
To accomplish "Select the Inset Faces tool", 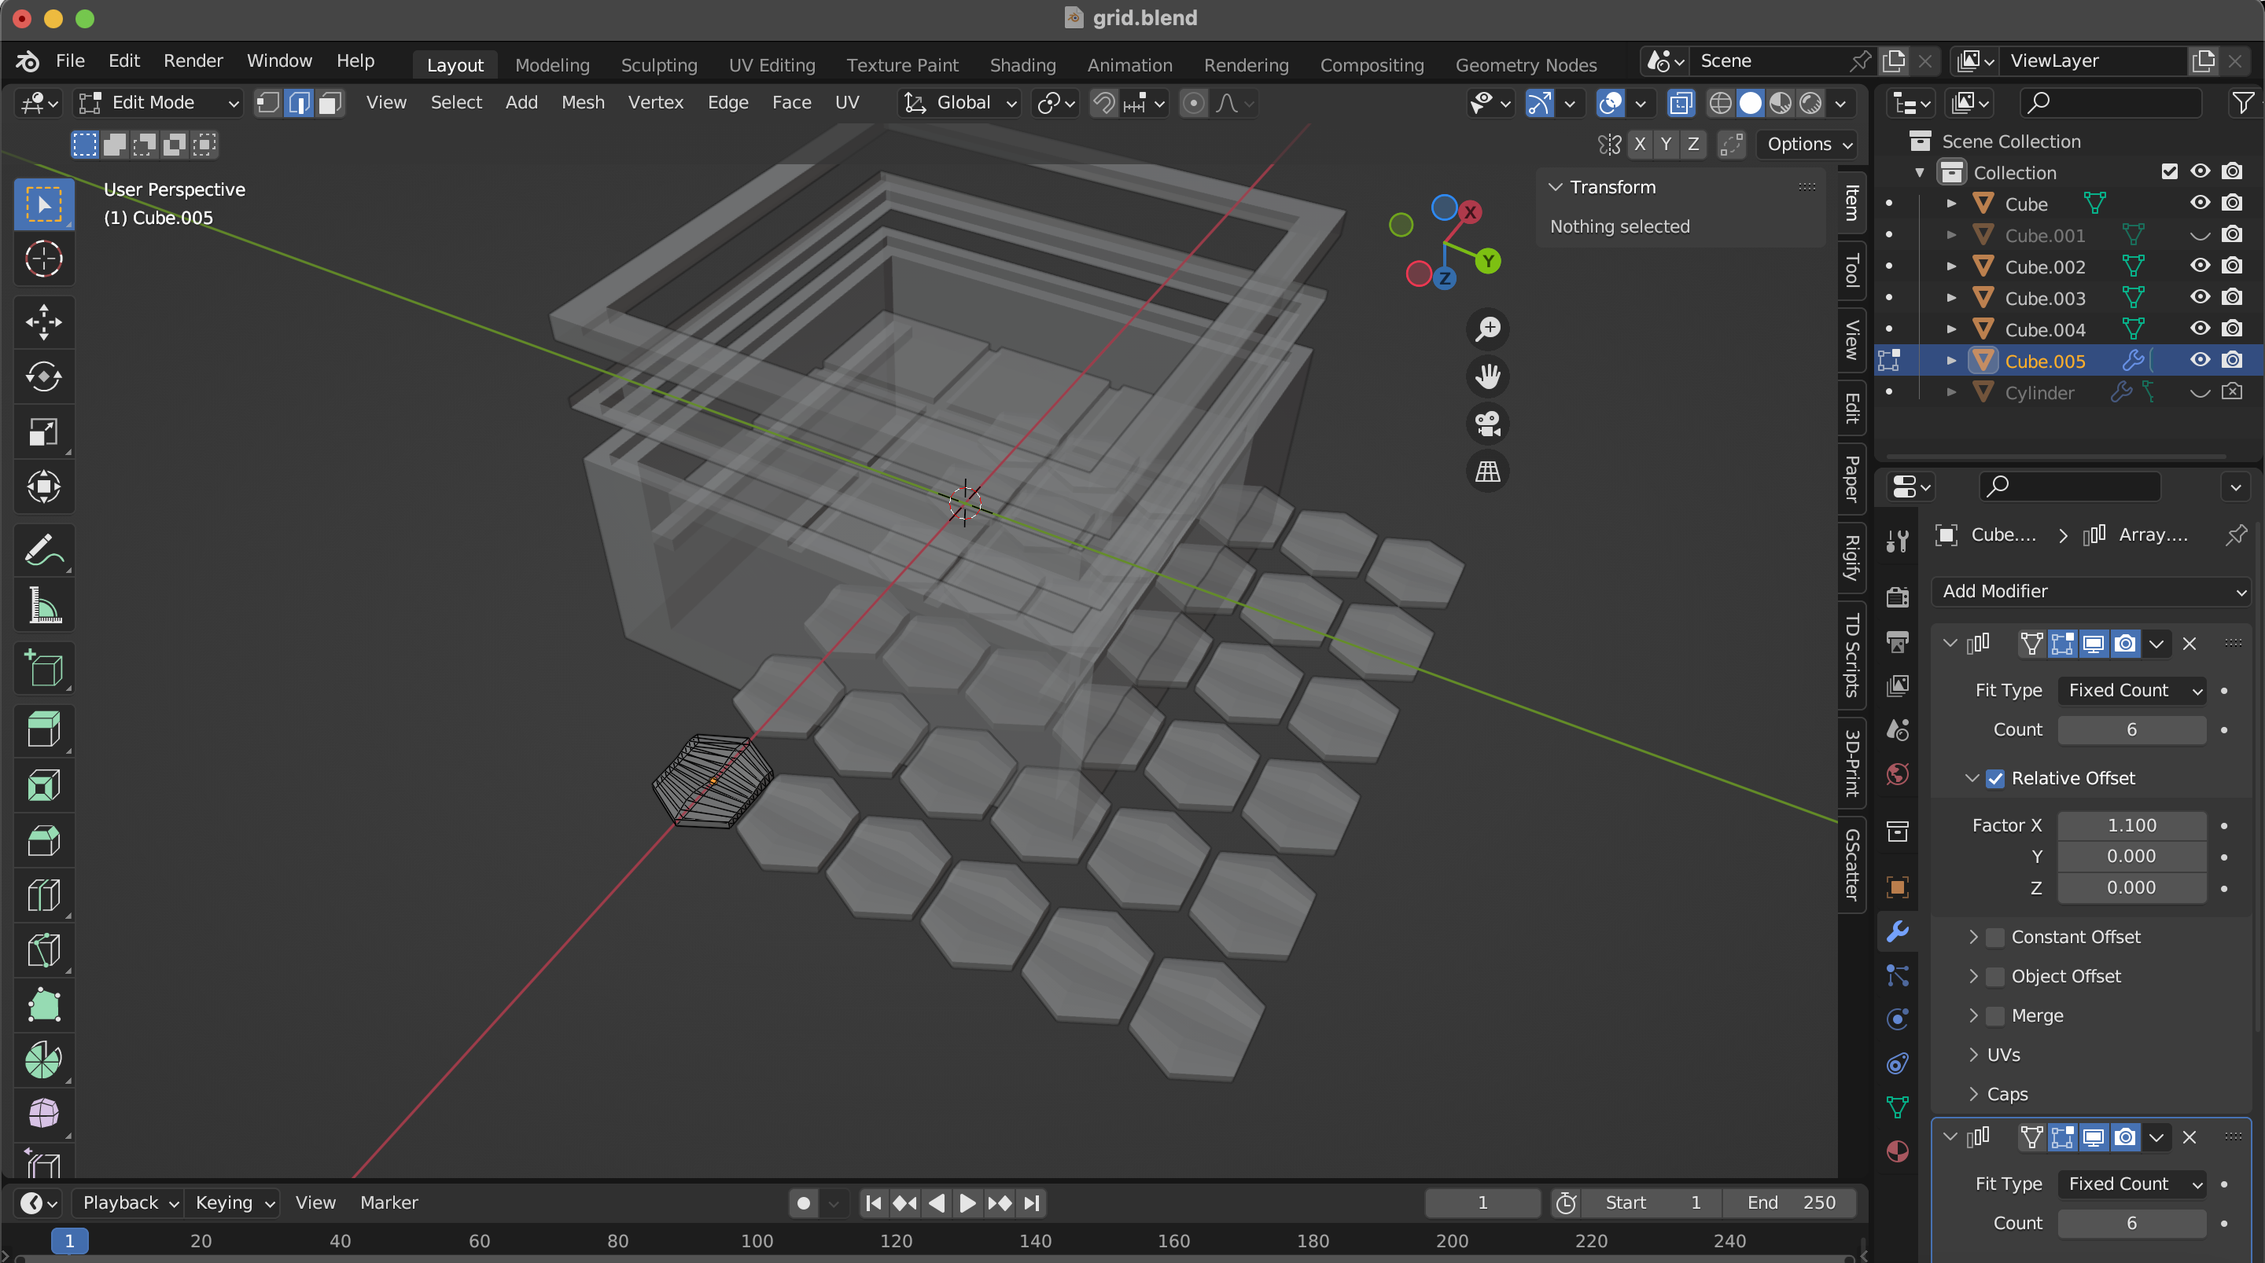I will pos(43,785).
